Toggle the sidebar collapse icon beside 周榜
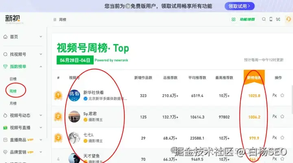Viewport: 293px width, 163px height. (x=55, y=20)
